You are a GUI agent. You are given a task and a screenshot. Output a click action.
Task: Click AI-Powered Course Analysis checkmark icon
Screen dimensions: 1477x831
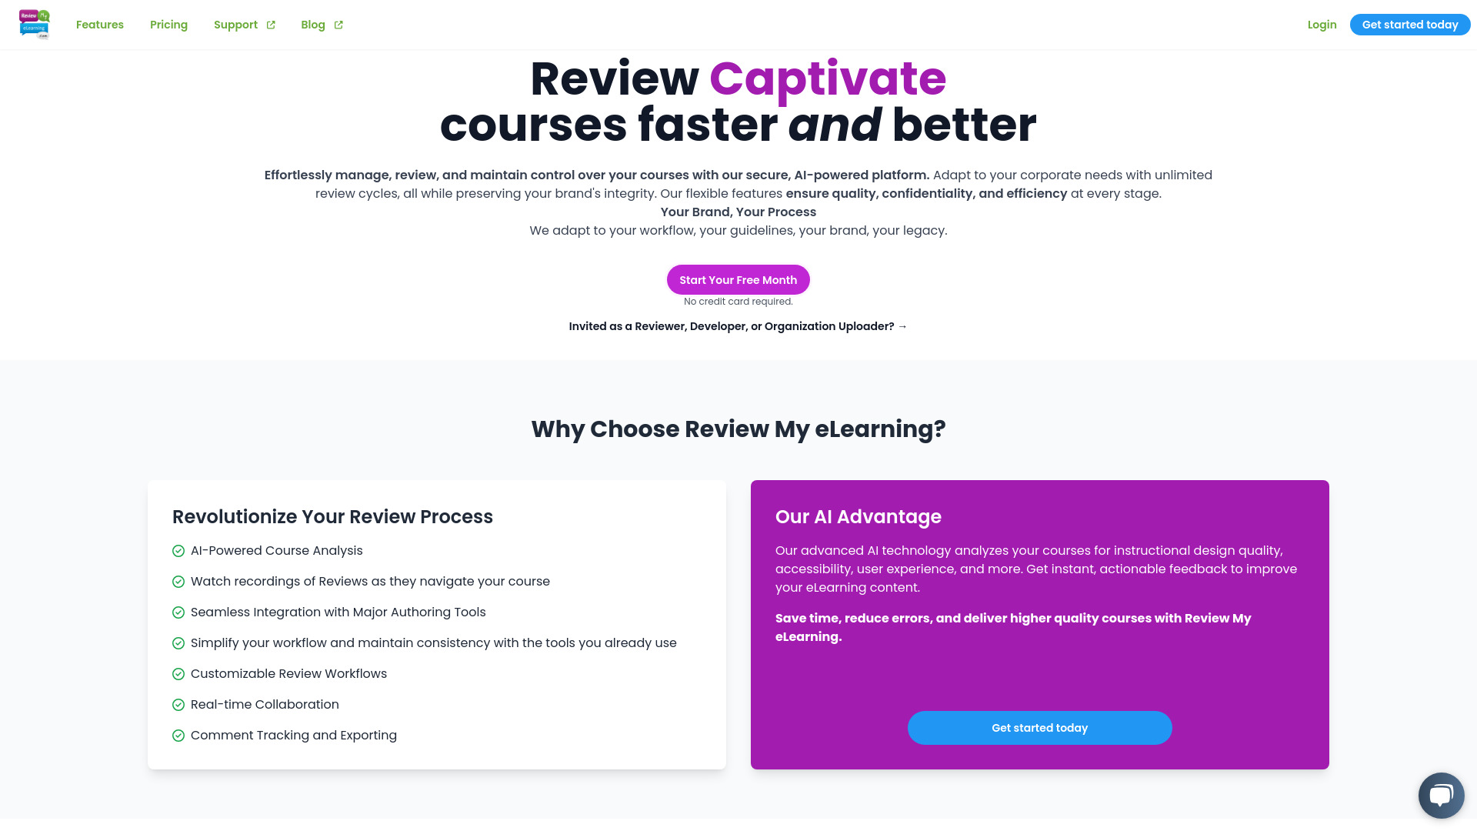[178, 550]
